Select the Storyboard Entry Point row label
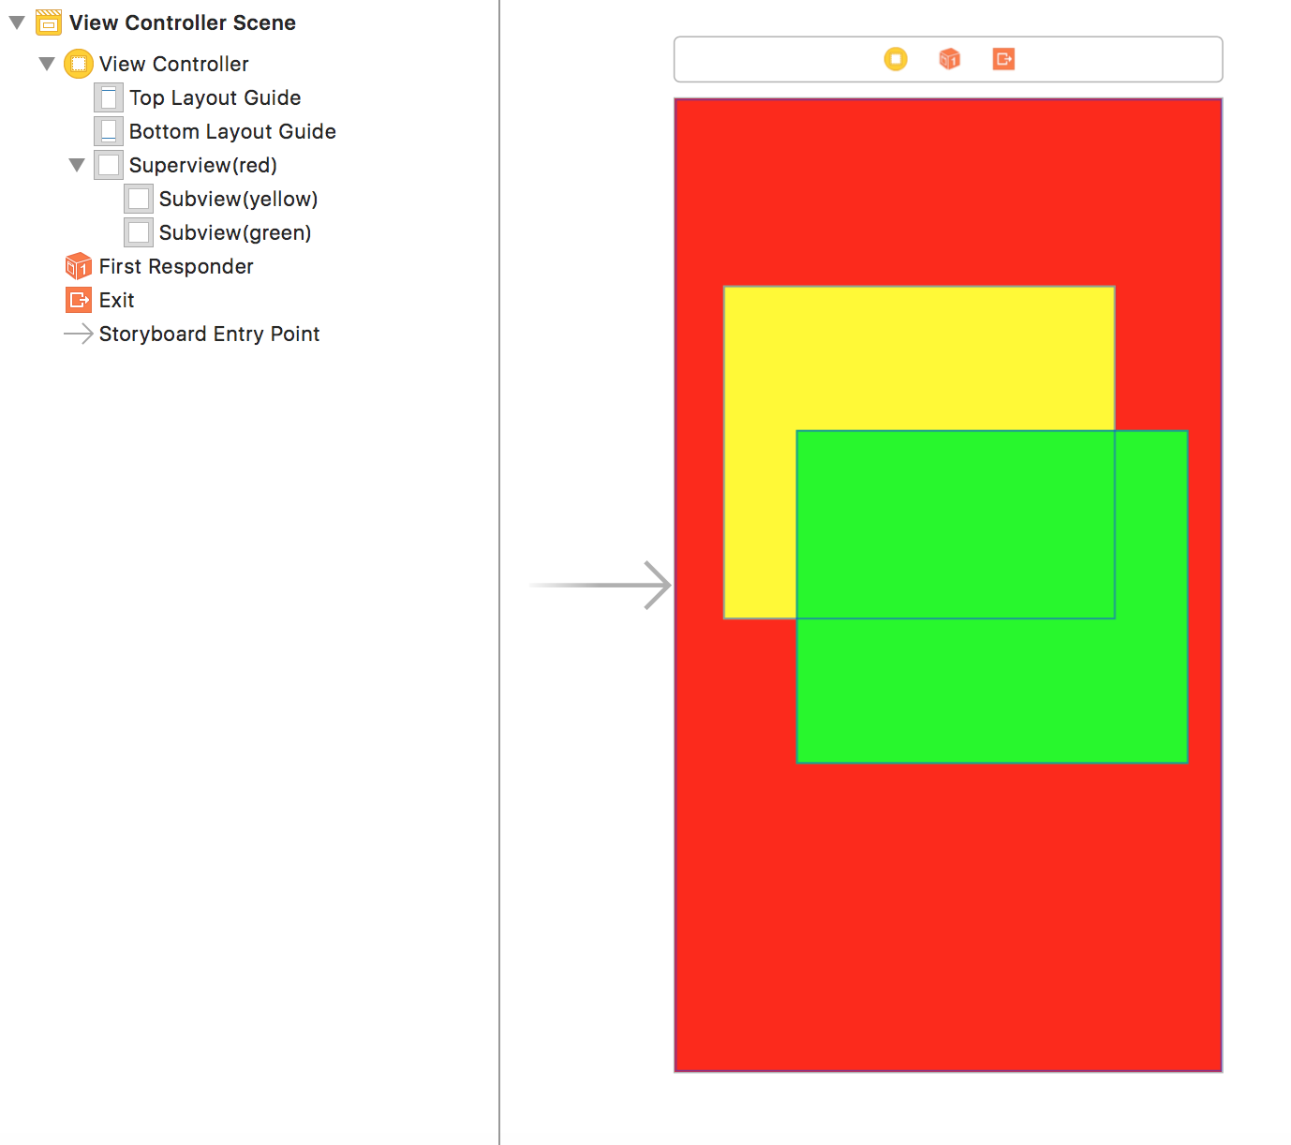This screenshot has height=1145, width=1291. (210, 334)
